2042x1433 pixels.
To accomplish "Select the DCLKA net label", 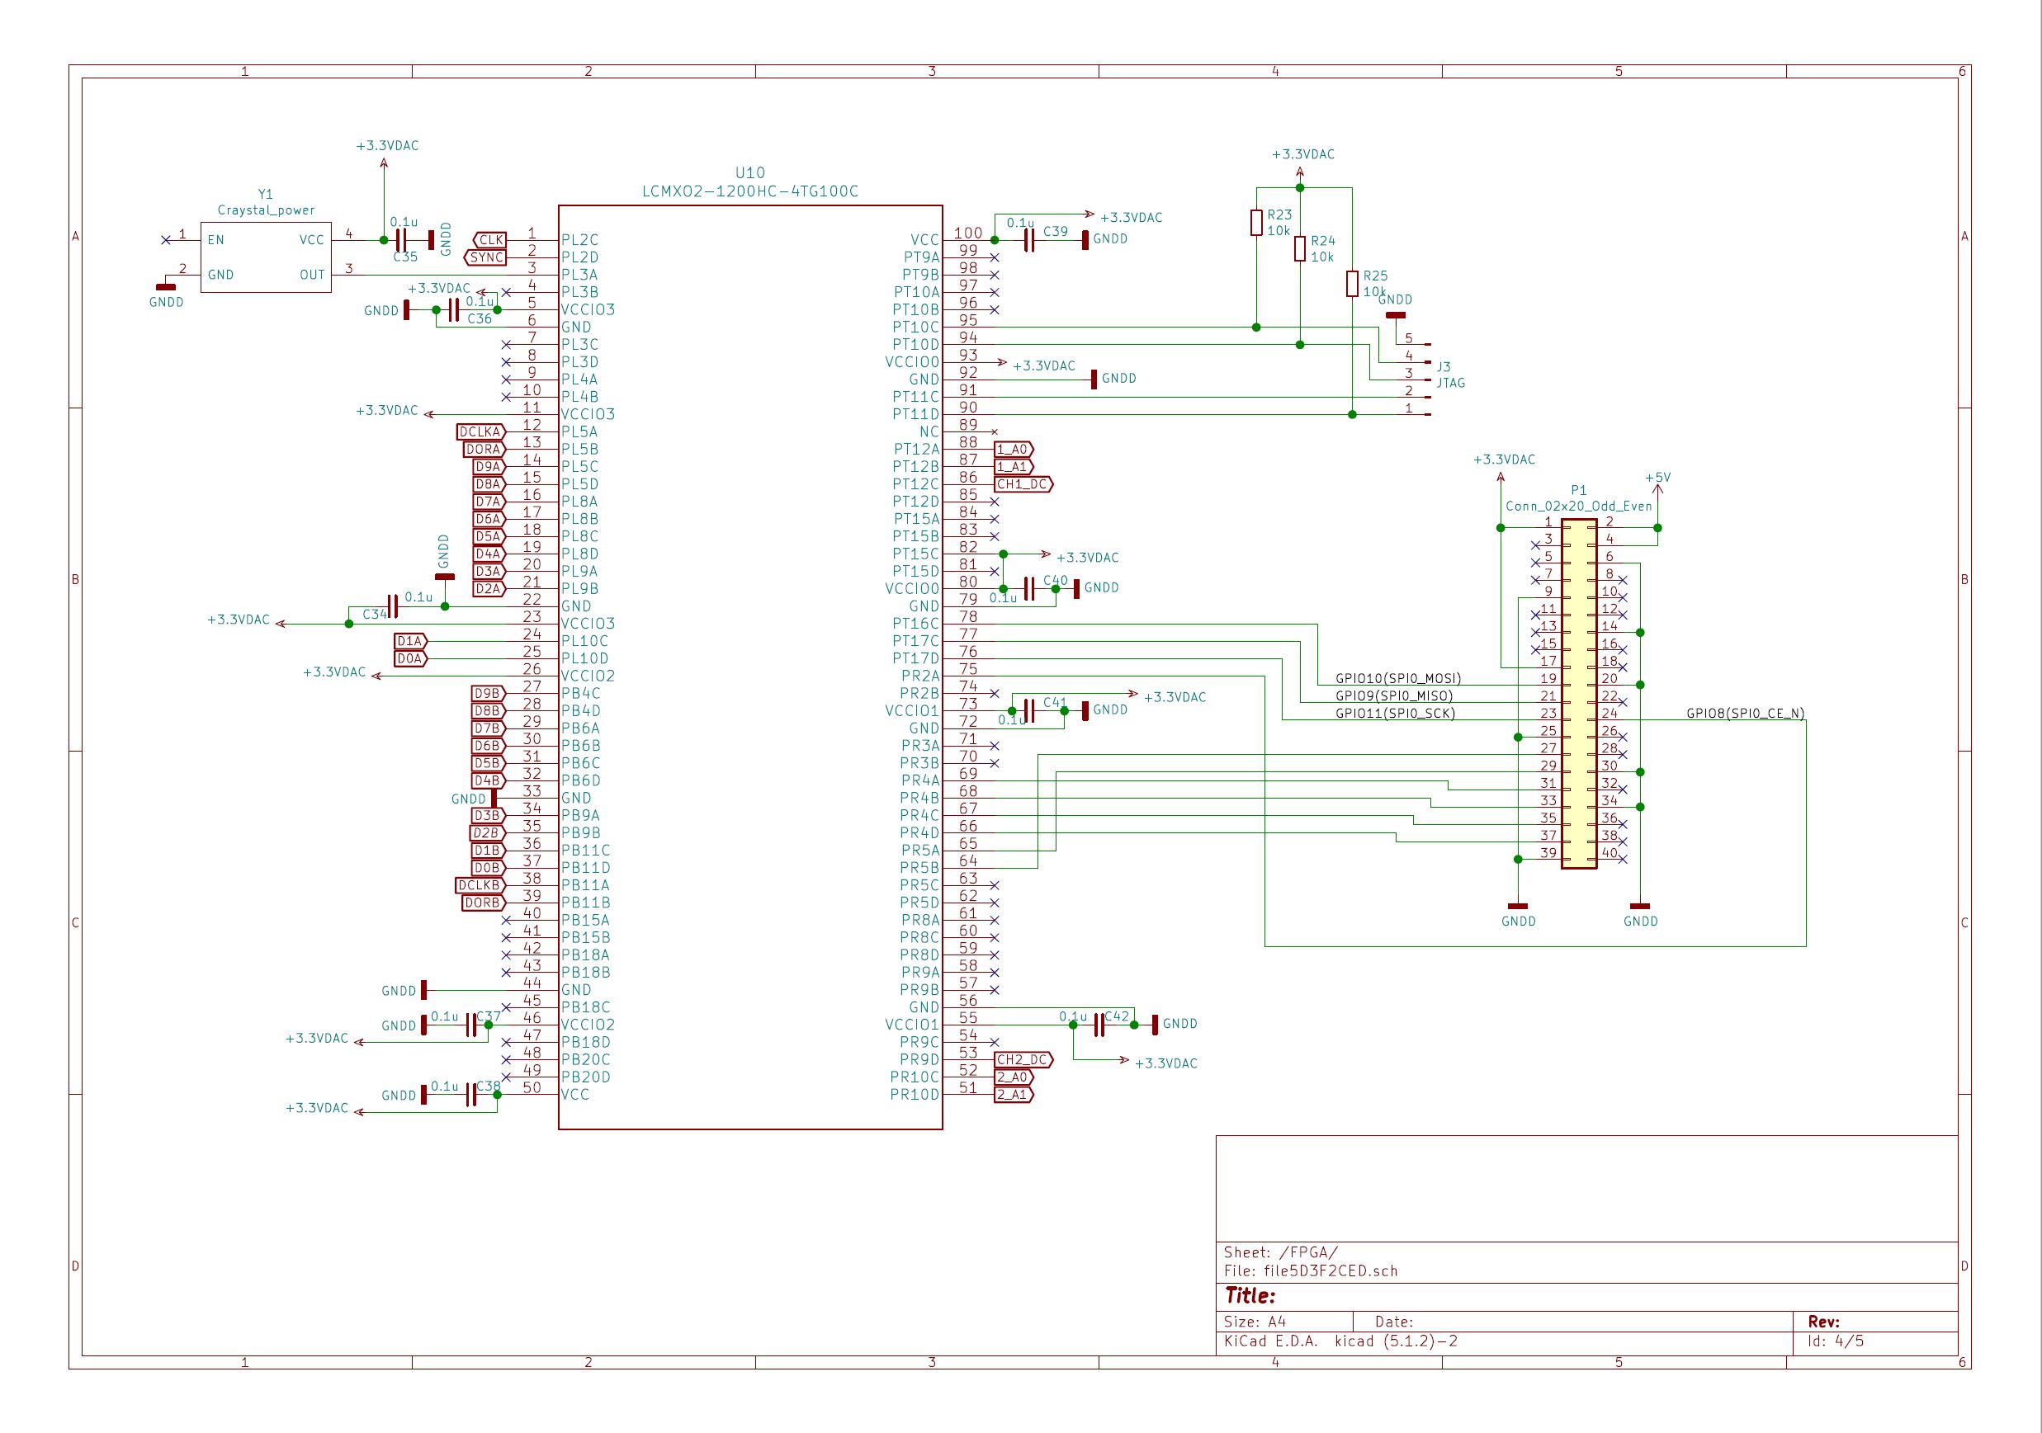I will click(480, 432).
